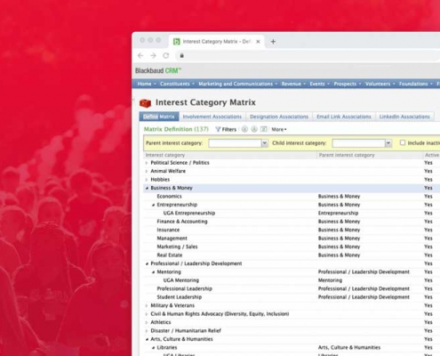The image size is (440, 356).
Task: Click the red Interest Category Matrix page icon
Action: click(145, 103)
